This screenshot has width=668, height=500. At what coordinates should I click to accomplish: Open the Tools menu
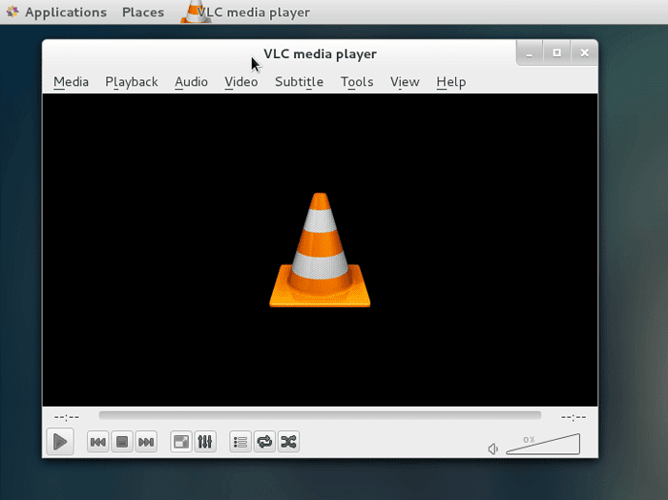coord(357,82)
